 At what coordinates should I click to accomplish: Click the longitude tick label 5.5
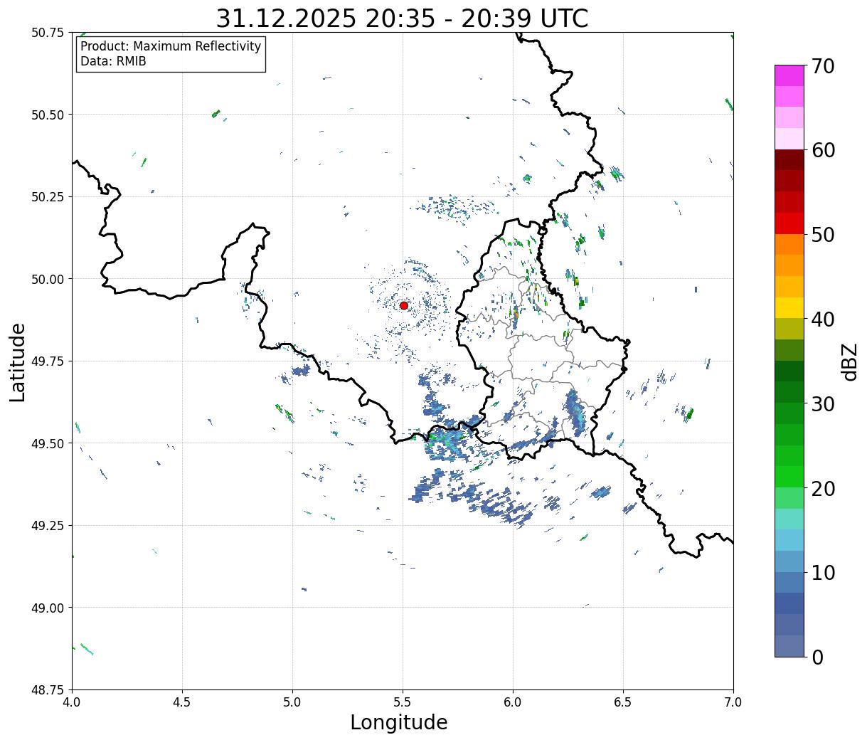(x=403, y=702)
